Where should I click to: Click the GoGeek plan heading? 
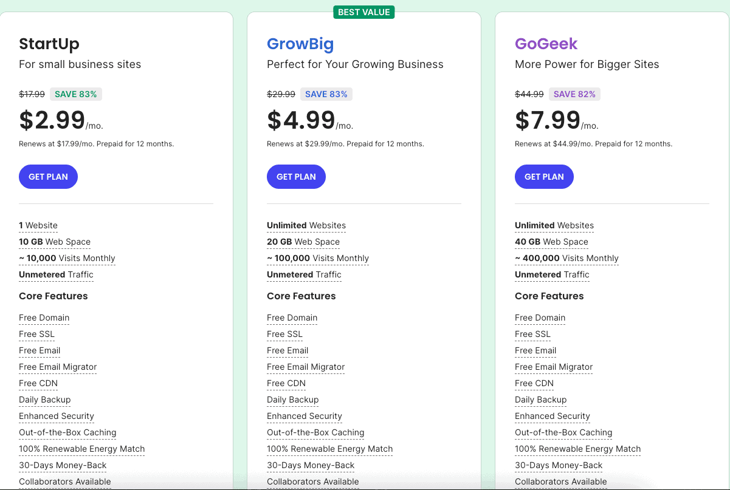point(546,44)
